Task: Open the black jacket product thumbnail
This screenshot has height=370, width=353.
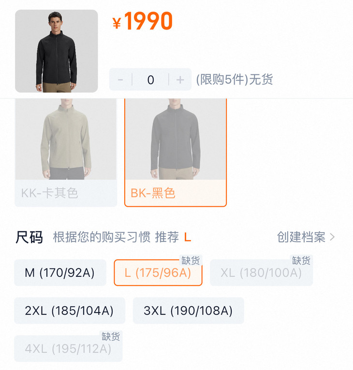Action: [57, 51]
